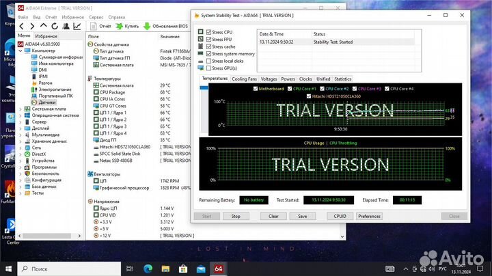
Task: Open Microsoft Store in the taskbar
Action: coord(183,268)
